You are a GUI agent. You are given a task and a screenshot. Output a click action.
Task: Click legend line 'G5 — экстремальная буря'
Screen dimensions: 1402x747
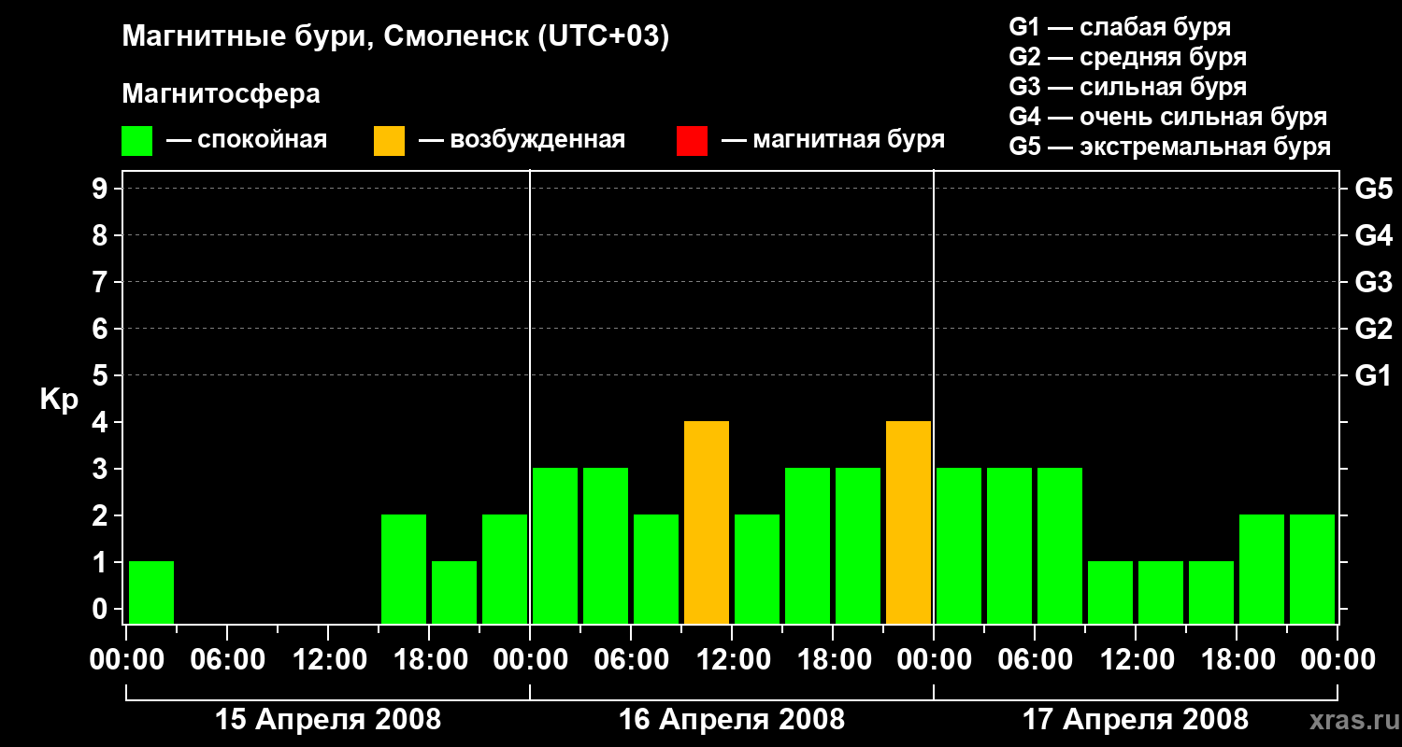click(x=1170, y=147)
